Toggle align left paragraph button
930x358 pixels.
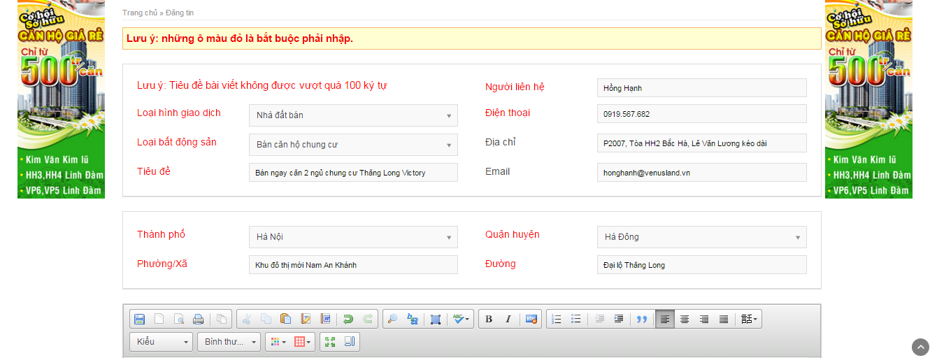coord(665,320)
